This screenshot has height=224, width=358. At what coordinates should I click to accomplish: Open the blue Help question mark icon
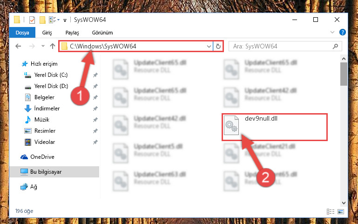(x=343, y=32)
